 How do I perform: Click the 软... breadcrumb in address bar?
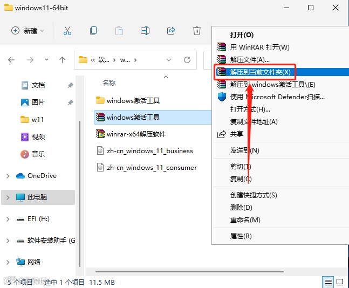coord(104,60)
